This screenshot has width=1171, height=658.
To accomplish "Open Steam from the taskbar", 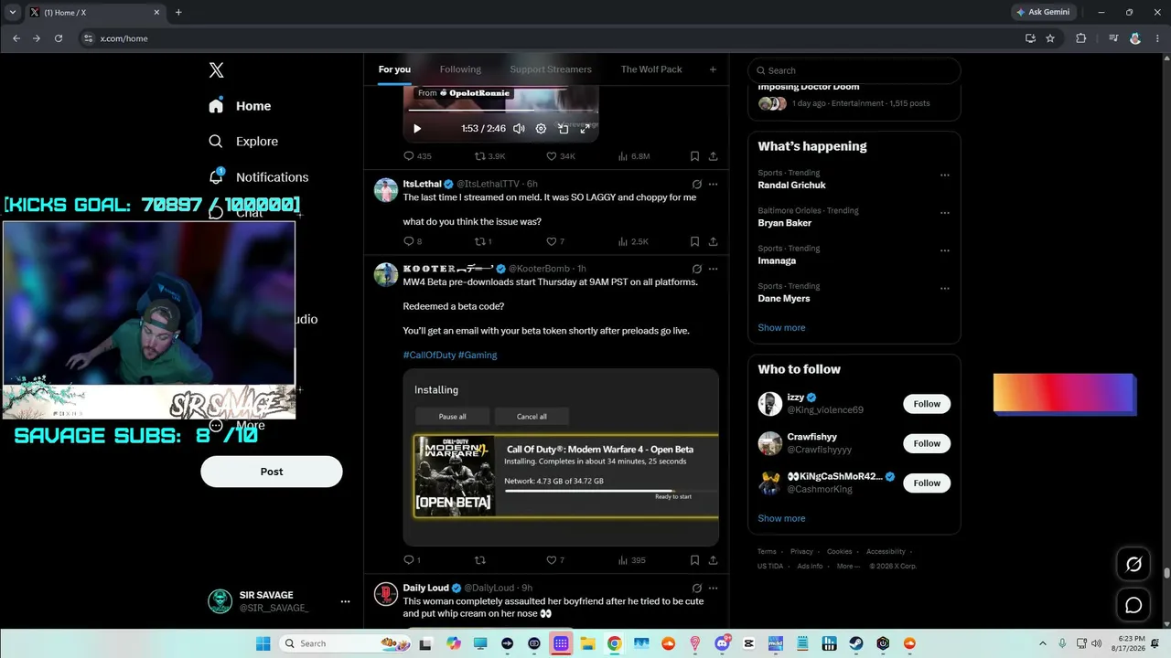I will (x=856, y=643).
